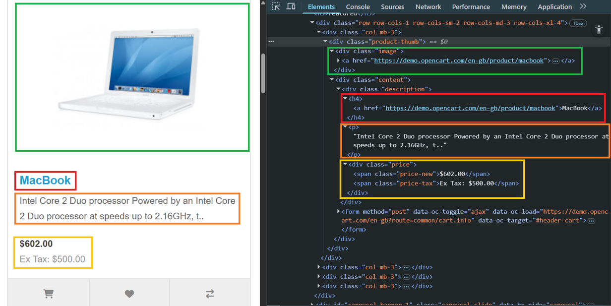This screenshot has width=611, height=306.
Task: Select the closing /form tag line
Action: click(354, 230)
